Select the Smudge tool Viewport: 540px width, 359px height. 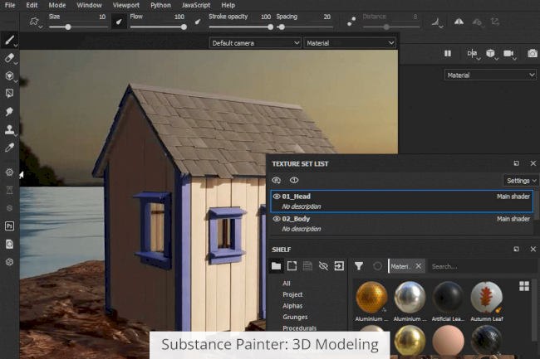(x=9, y=111)
